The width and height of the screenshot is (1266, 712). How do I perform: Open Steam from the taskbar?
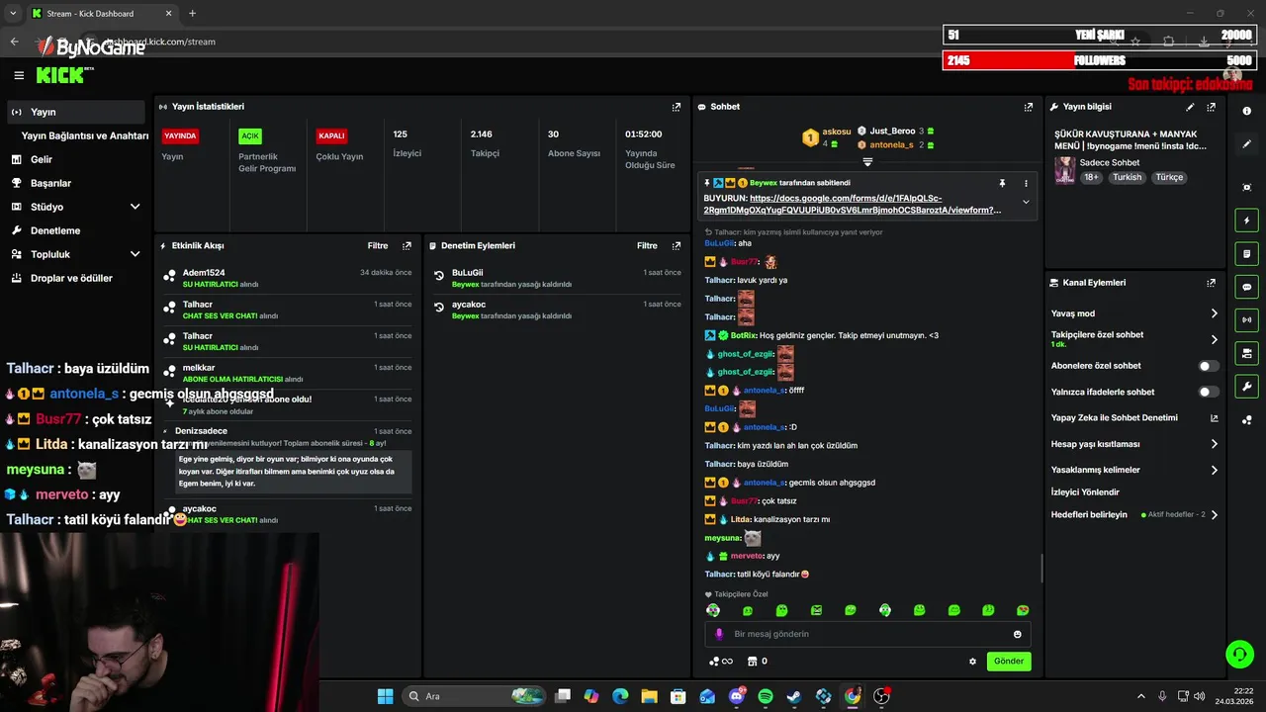click(794, 696)
